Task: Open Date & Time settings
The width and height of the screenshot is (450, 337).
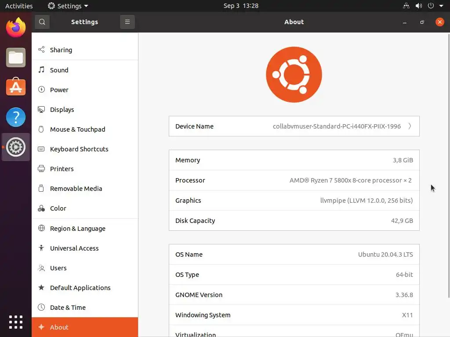Action: pyautogui.click(x=85, y=308)
